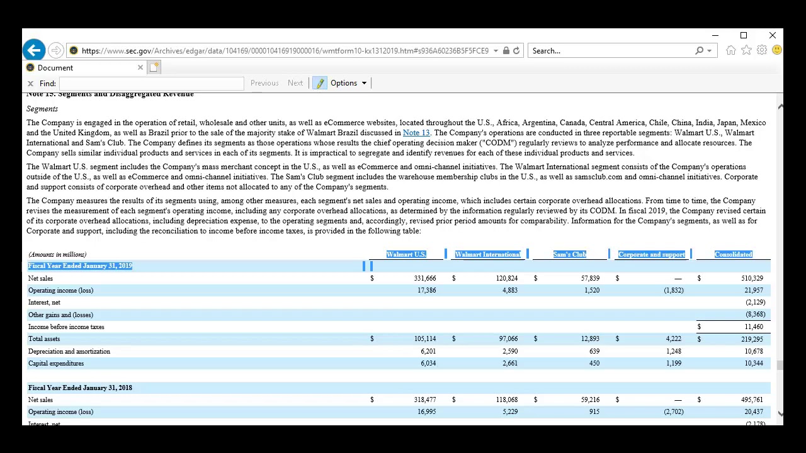Screen dimensions: 806x453
Task: Click the 219,295 total assets value
Action: (752, 338)
